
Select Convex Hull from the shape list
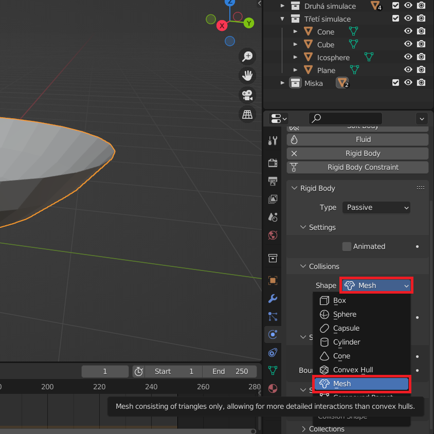[x=353, y=370]
